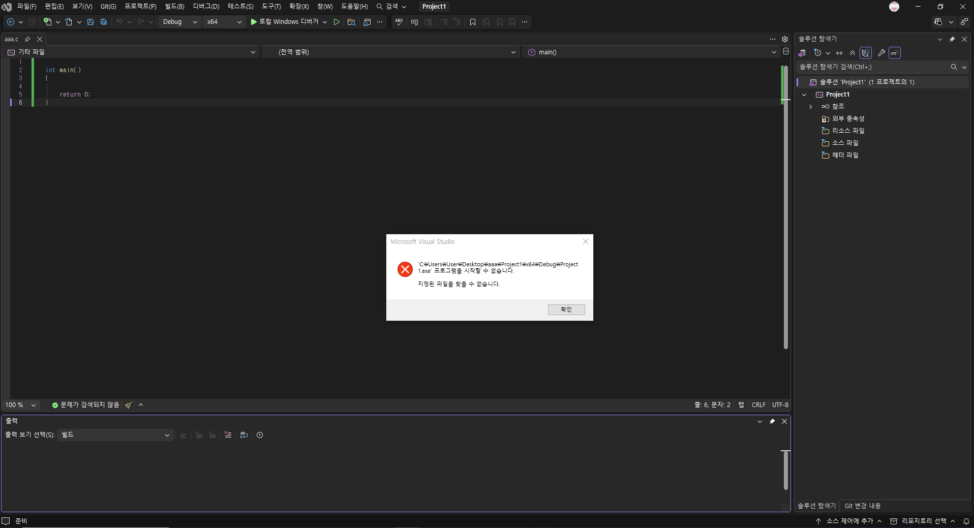Open the x64 platform dropdown

(224, 22)
